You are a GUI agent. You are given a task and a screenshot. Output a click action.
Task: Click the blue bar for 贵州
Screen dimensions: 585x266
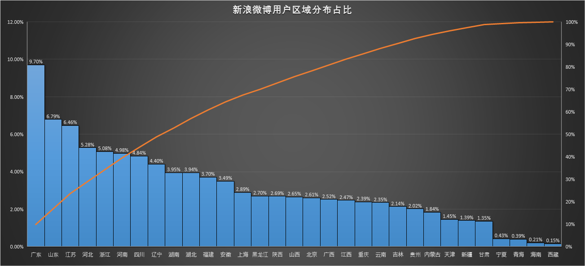[415, 228]
